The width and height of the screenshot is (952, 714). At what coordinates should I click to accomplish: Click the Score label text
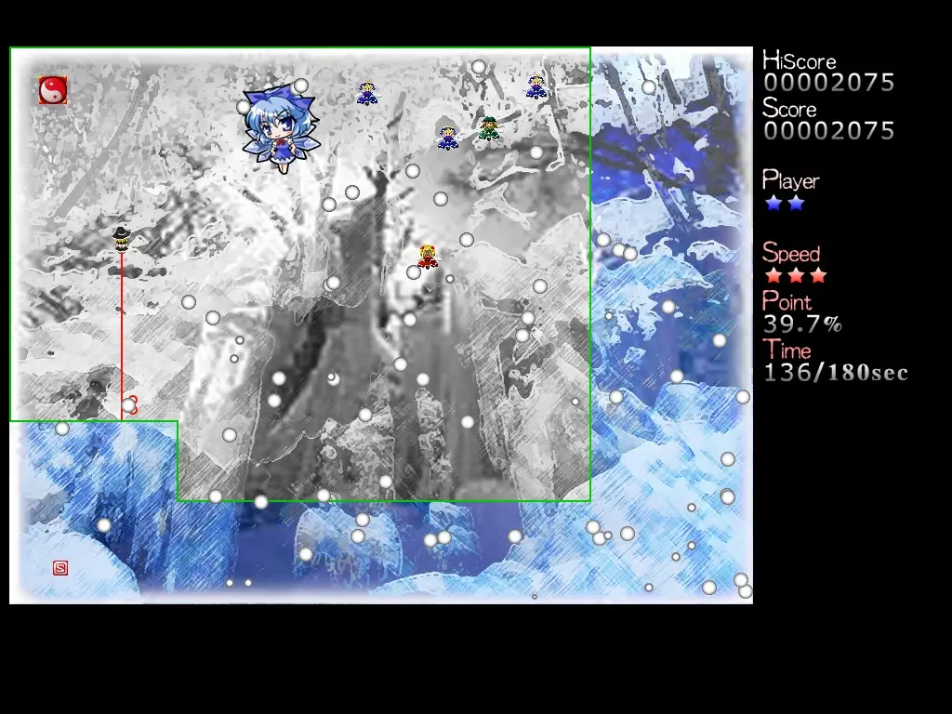(789, 109)
